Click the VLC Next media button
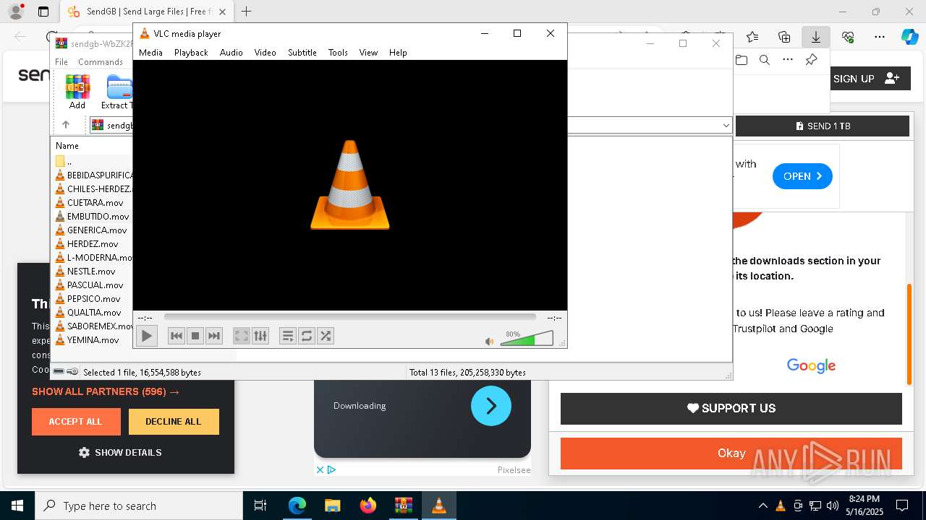 pos(213,336)
